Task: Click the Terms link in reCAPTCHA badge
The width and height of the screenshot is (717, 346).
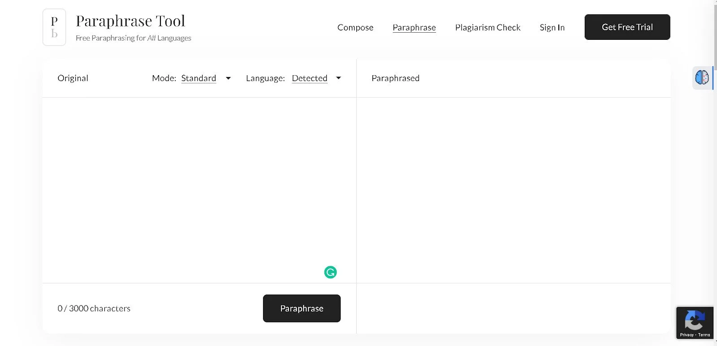Action: pyautogui.click(x=704, y=335)
